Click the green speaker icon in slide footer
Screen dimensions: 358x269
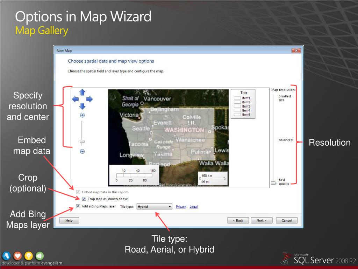40,256
